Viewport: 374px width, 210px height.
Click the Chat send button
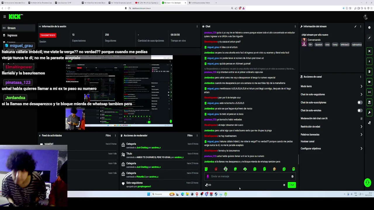coord(292,185)
